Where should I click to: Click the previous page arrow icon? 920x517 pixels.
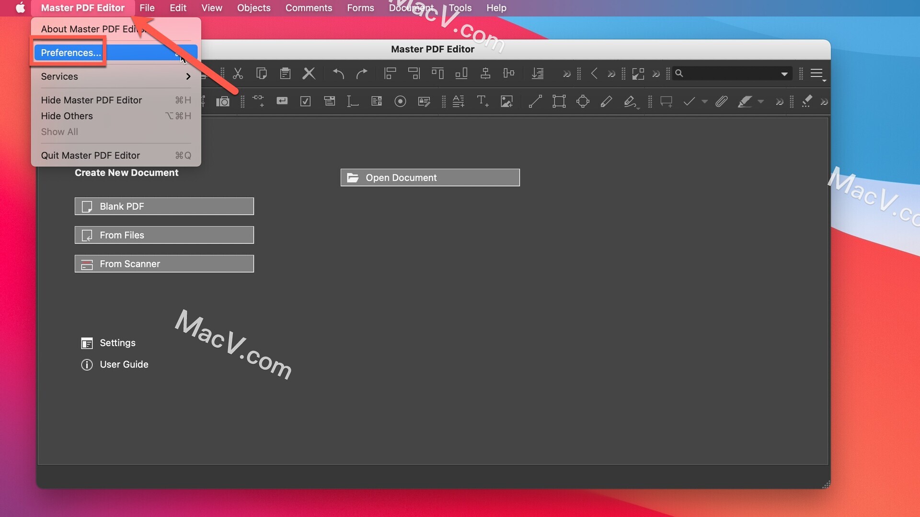point(594,73)
